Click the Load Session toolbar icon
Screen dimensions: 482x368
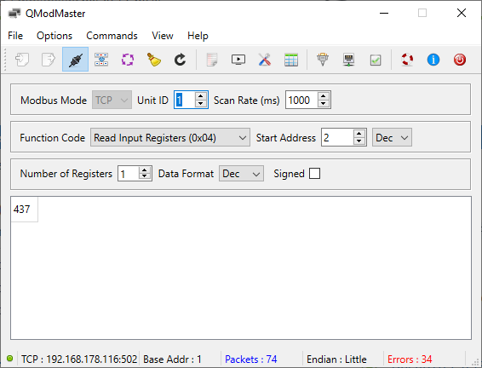tap(22, 60)
